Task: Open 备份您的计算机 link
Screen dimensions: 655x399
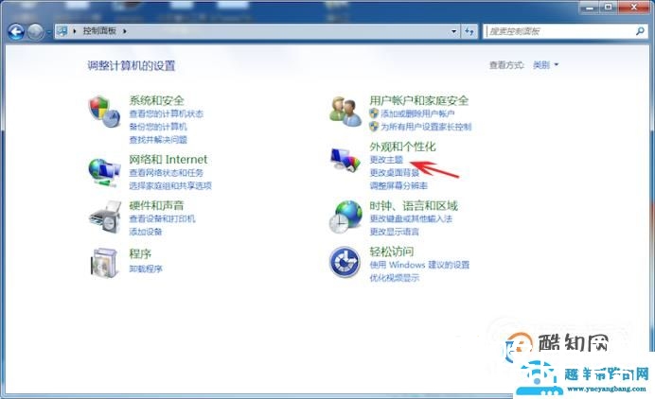Action: coord(158,127)
